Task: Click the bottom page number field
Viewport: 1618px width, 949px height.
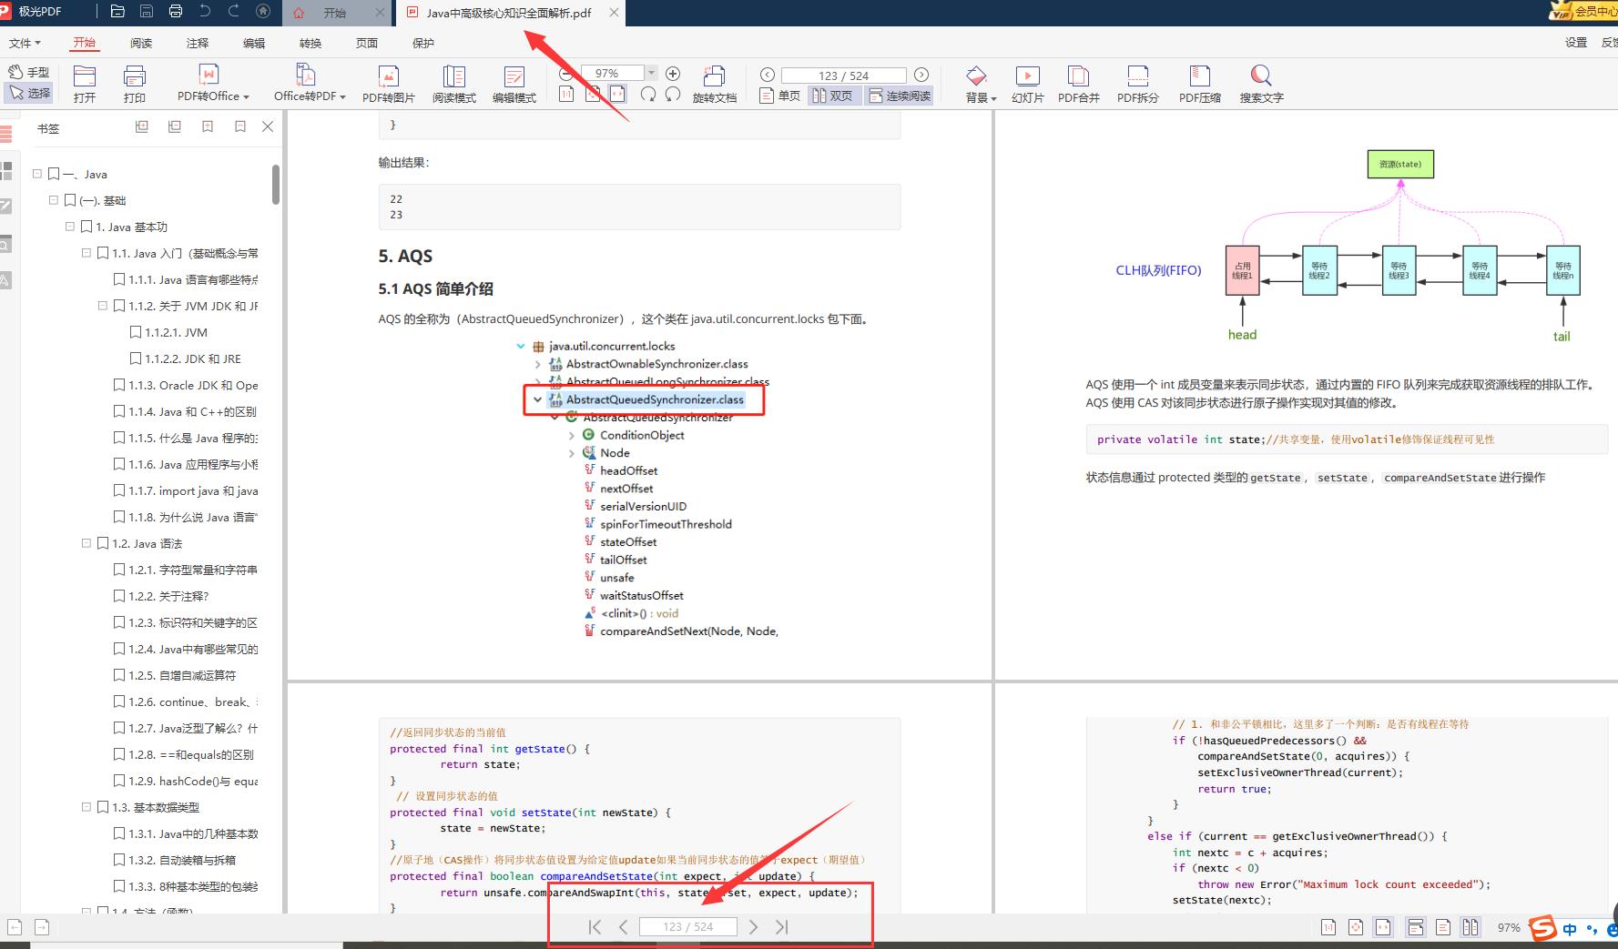Action: pyautogui.click(x=688, y=927)
